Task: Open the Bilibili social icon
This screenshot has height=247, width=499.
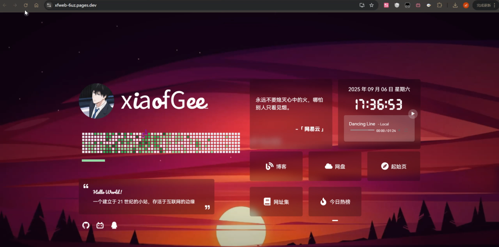Action: tap(100, 225)
